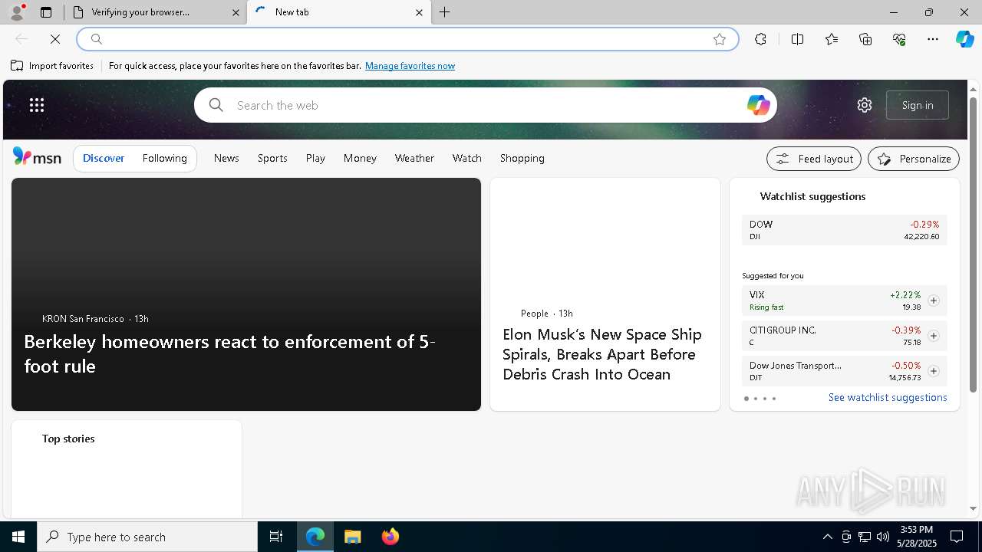Open the Windows Start button
The height and width of the screenshot is (552, 982).
(18, 537)
